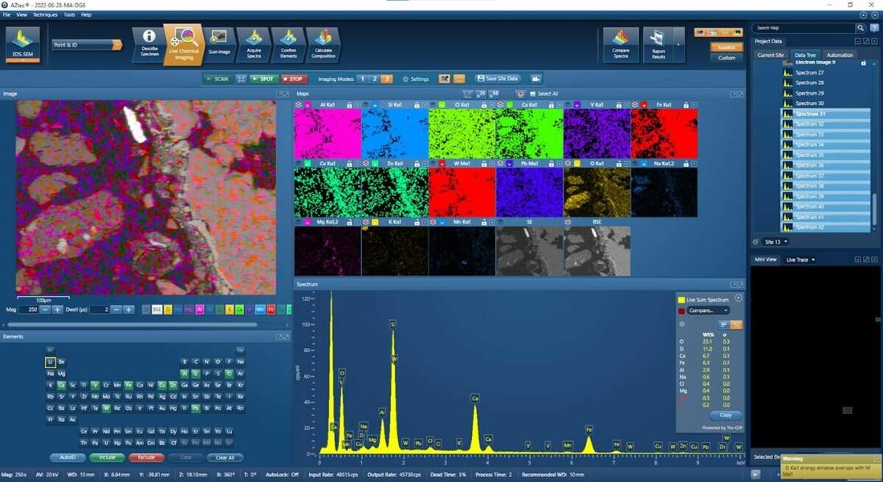This screenshot has width=883, height=482.
Task: Toggle the Select All maps checkbox
Action: (x=531, y=94)
